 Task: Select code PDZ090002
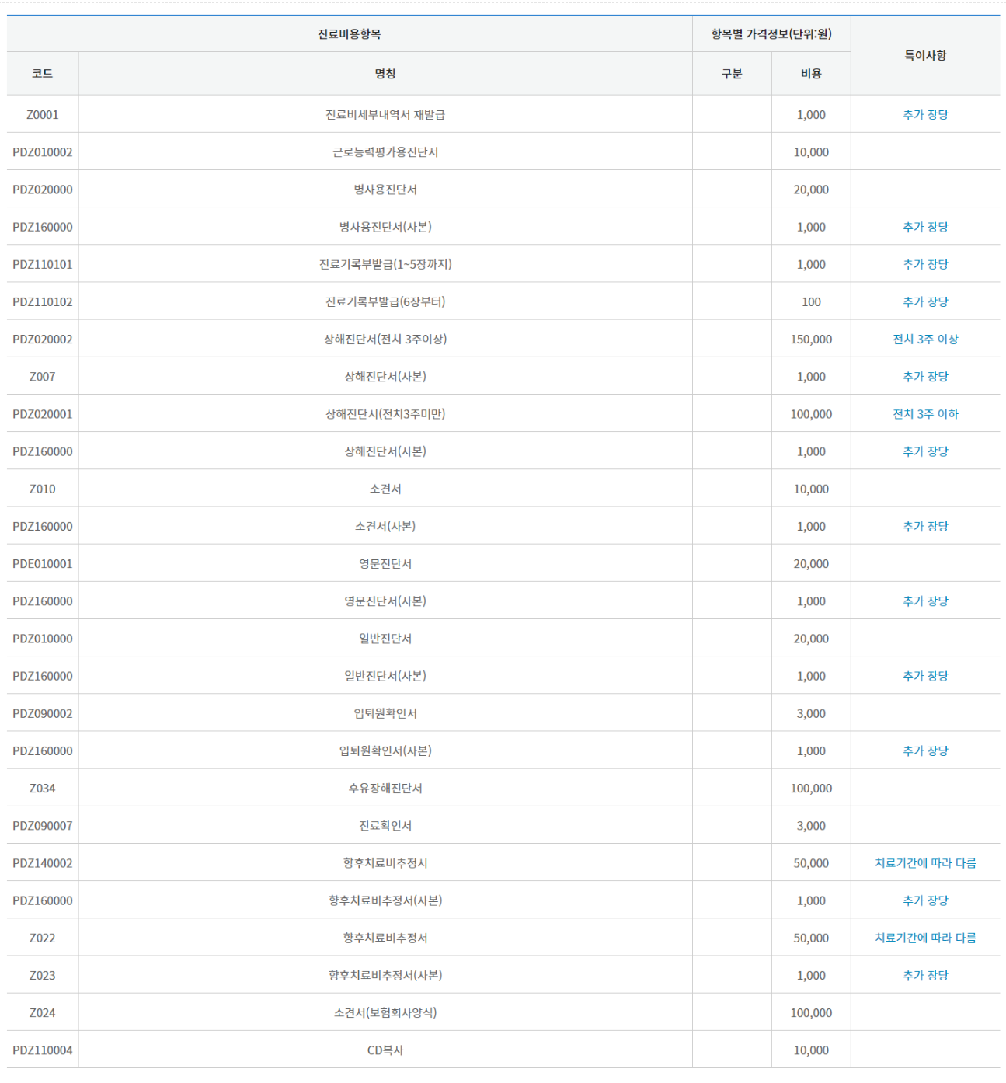(x=43, y=713)
